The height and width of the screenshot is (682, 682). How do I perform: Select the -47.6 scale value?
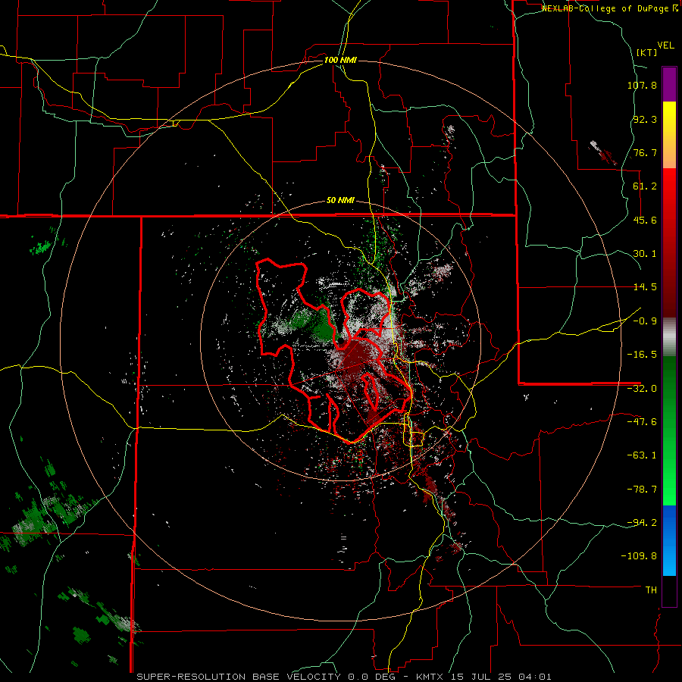(x=642, y=422)
